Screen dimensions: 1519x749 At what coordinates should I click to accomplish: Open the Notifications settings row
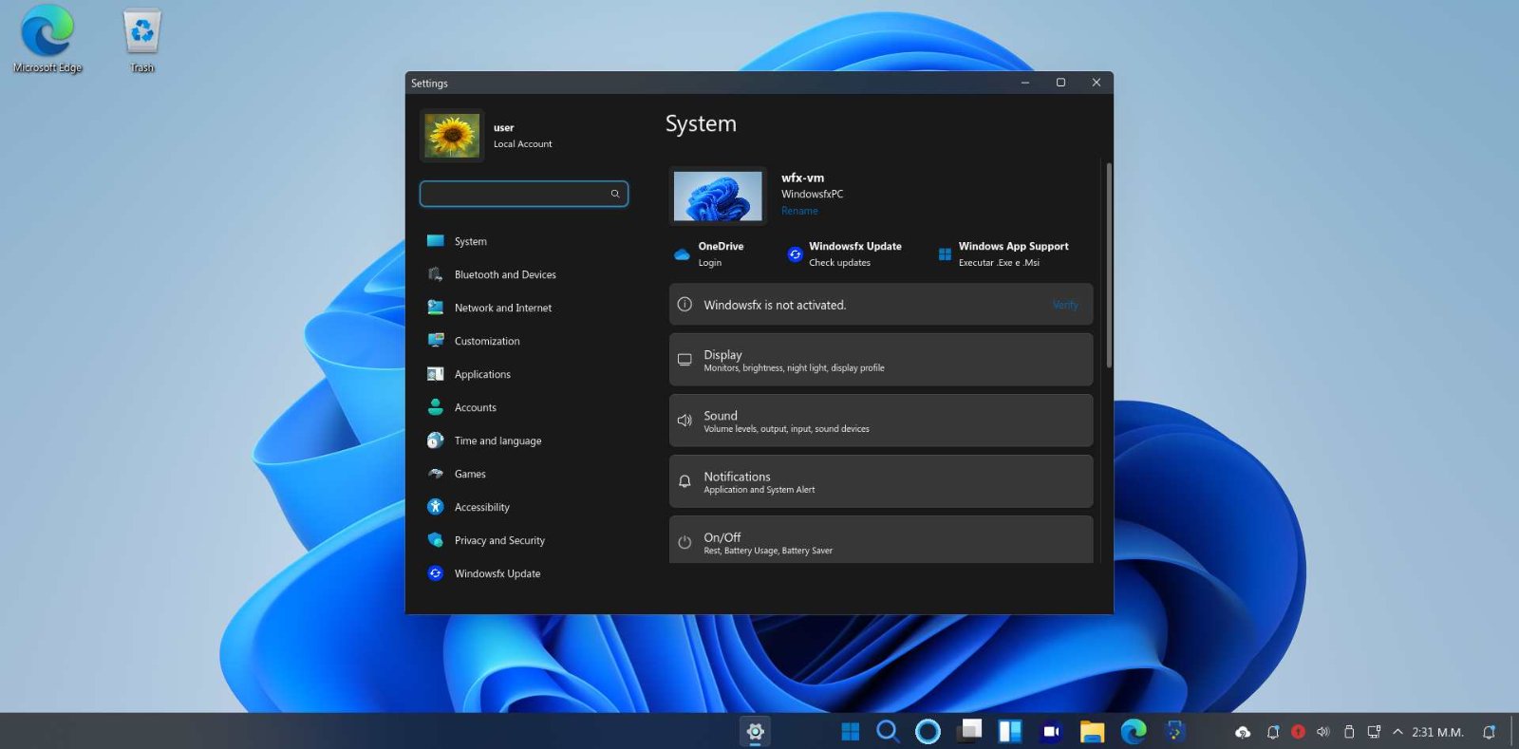pos(881,481)
